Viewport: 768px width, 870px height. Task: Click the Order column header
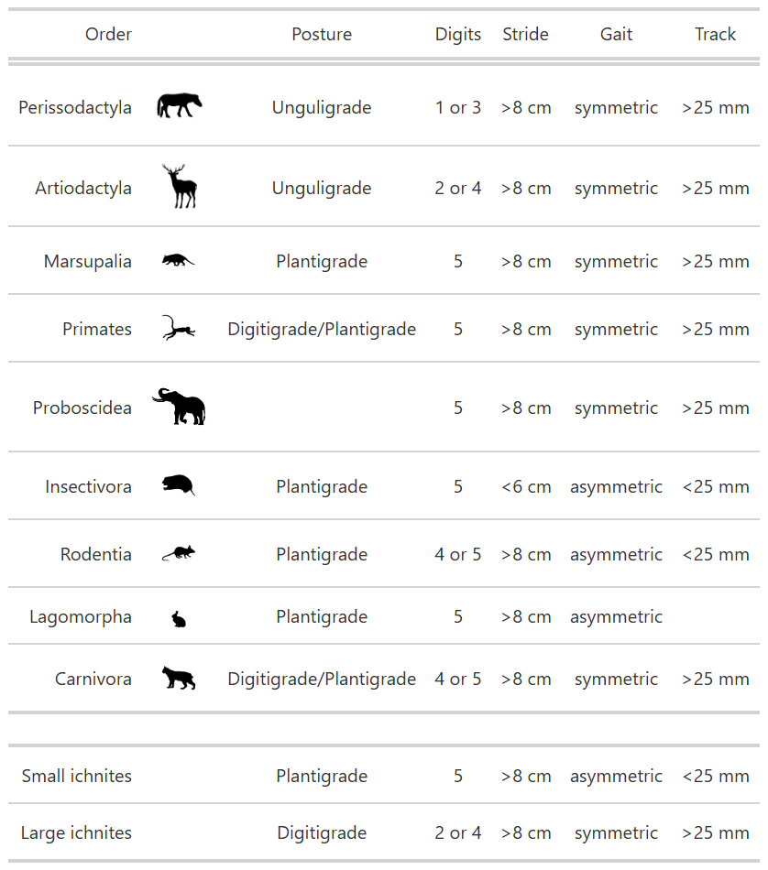(x=108, y=35)
